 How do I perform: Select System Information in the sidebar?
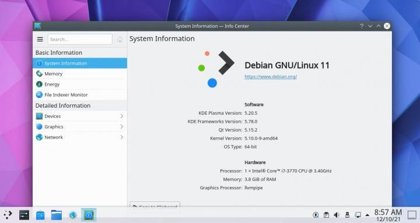[x=80, y=63]
